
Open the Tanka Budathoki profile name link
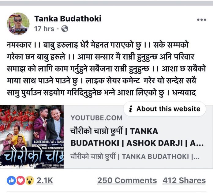pyautogui.click(x=68, y=19)
